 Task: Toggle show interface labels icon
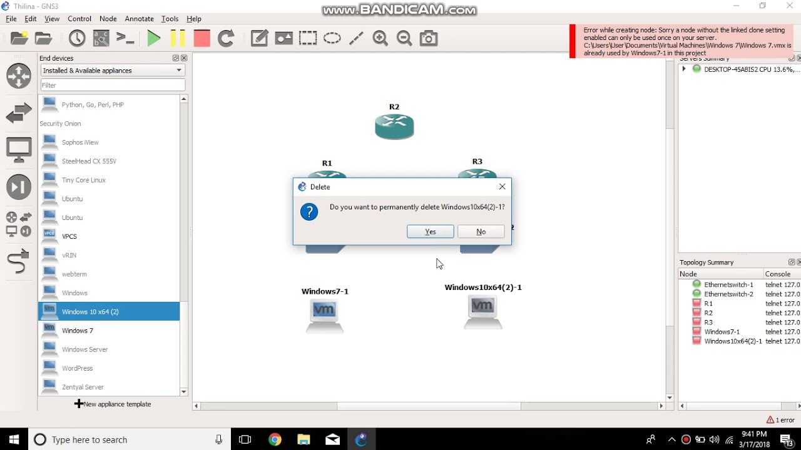coord(101,39)
